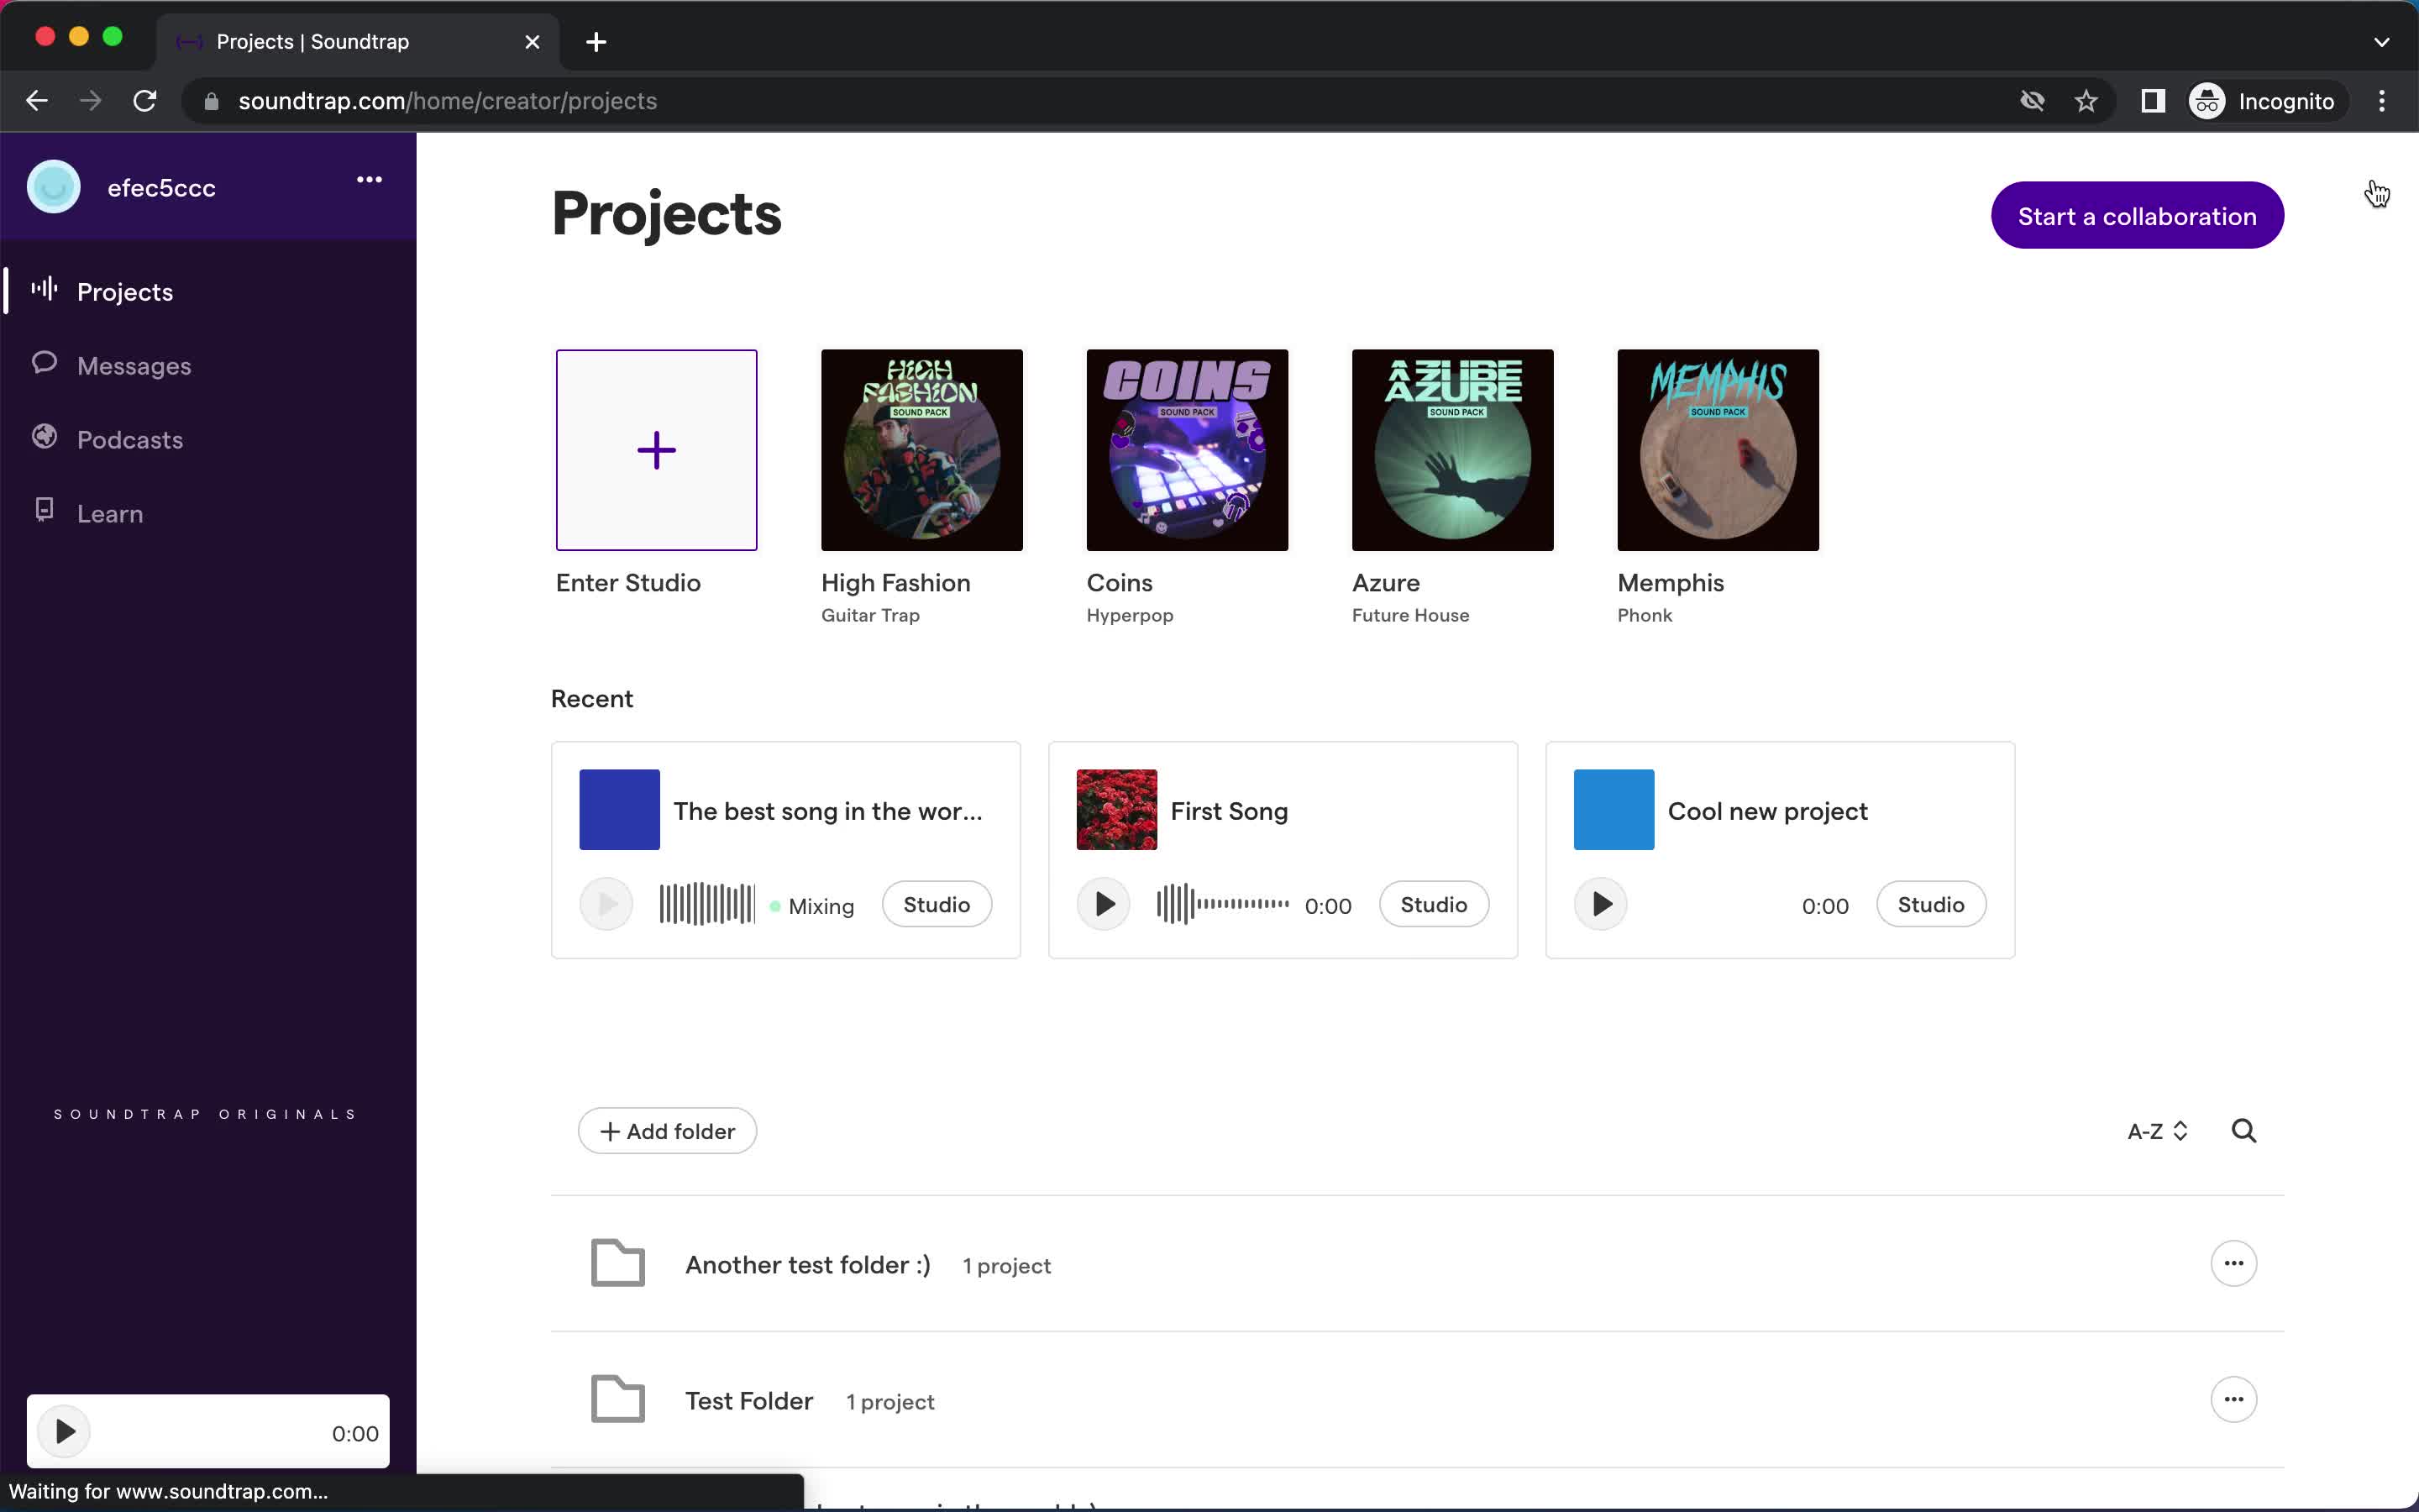
Task: Click the High Fashion sound pack
Action: (x=923, y=449)
